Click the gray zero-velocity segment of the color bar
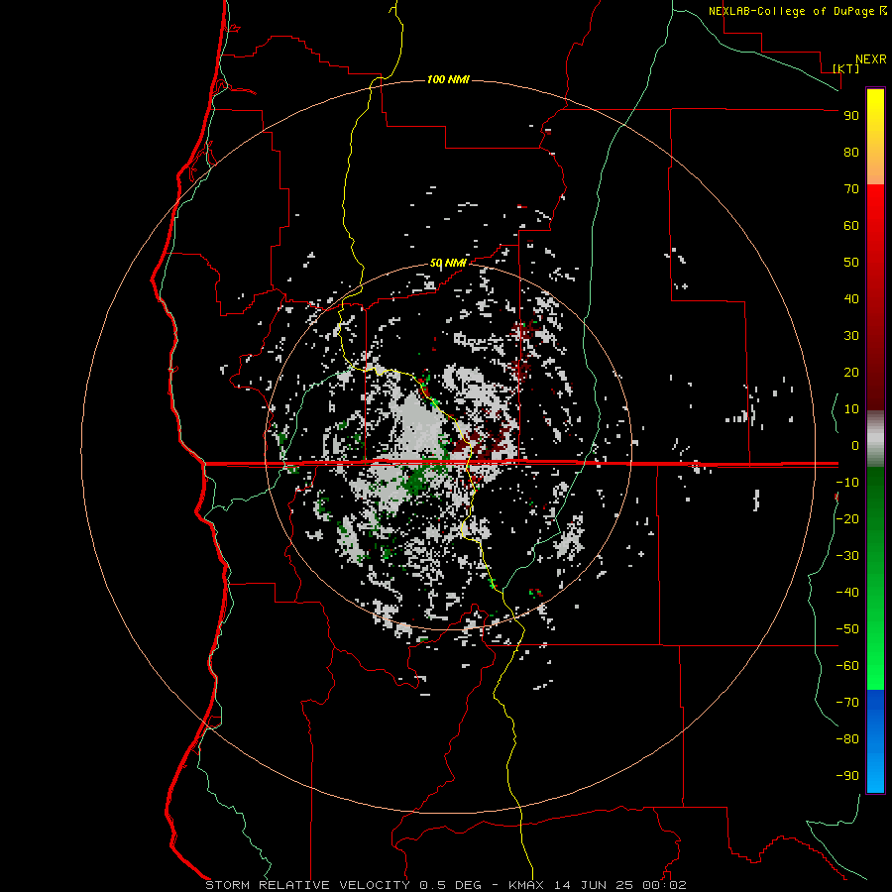The height and width of the screenshot is (892, 892). coord(875,439)
